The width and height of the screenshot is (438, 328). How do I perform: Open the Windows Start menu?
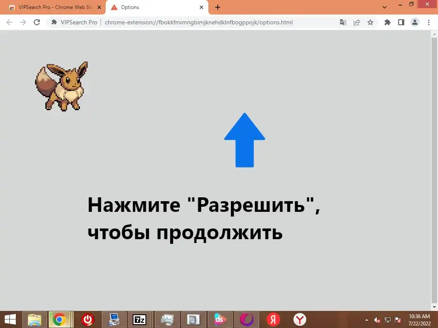(10, 319)
